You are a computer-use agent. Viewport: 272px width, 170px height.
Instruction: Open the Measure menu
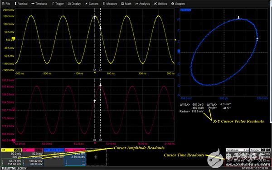(x=110, y=4)
